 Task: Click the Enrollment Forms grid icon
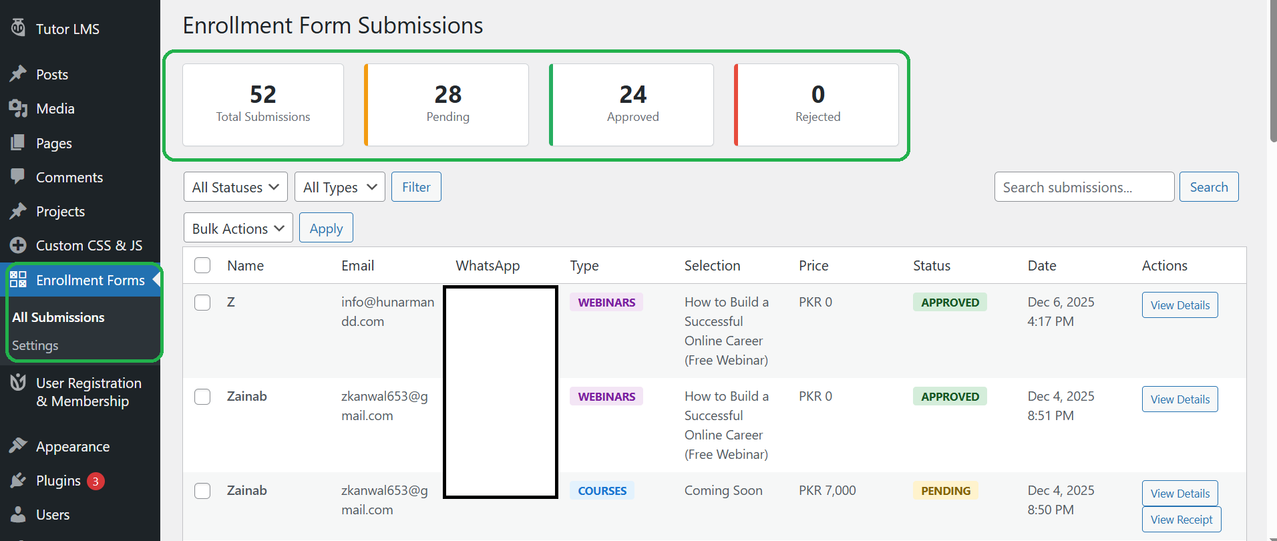(x=18, y=280)
